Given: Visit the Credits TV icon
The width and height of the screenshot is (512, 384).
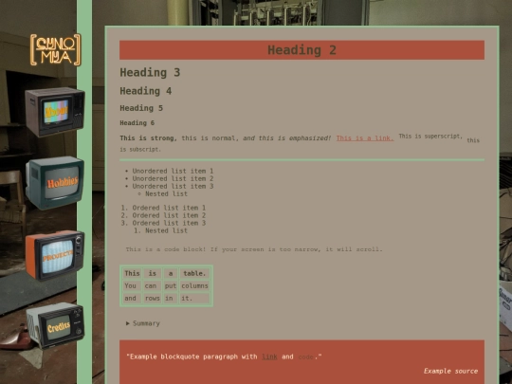Looking at the screenshot, I should click(x=56, y=325).
